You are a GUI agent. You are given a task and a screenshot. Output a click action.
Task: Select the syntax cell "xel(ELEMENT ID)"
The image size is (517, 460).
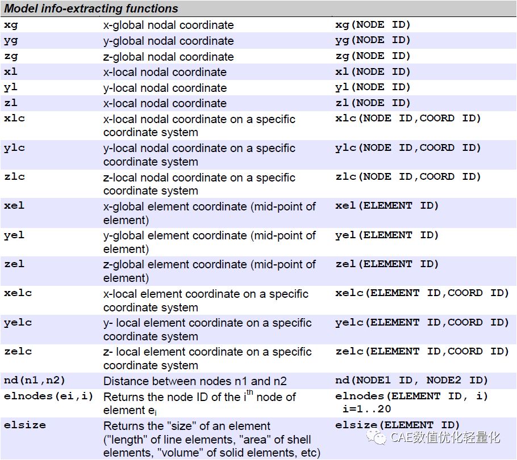[387, 205]
